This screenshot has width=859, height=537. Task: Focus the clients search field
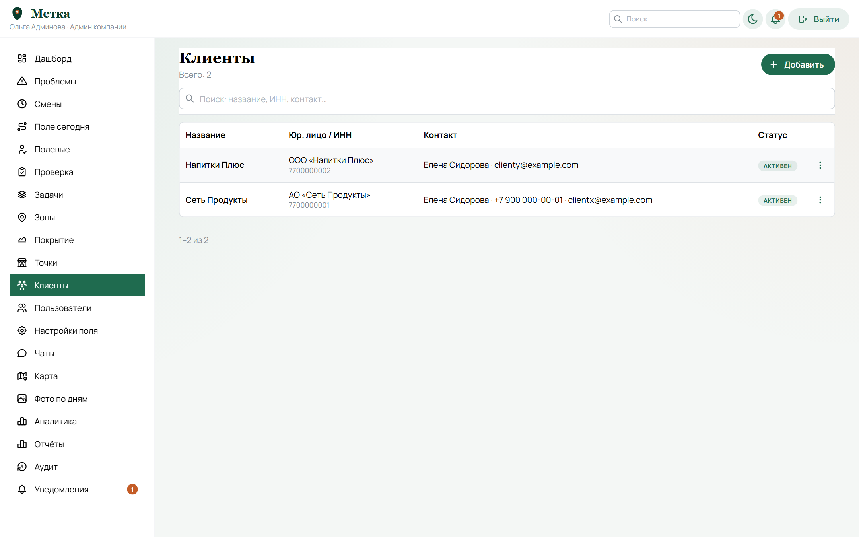507,99
